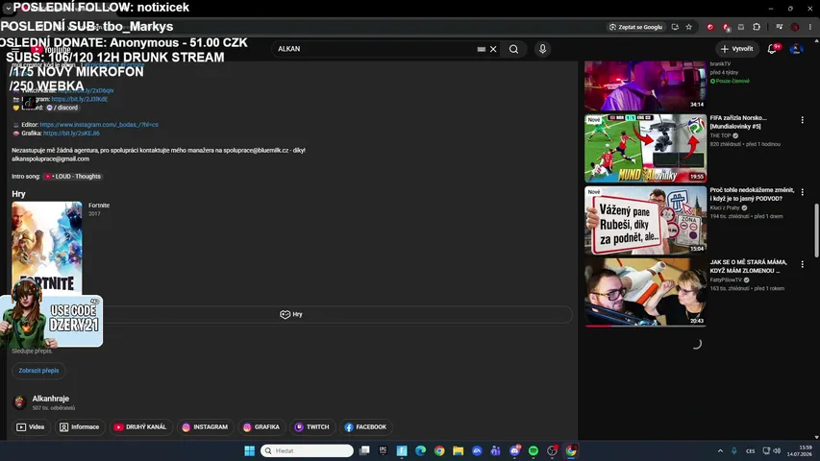
Task: Click the volume icon in system tray
Action: click(x=777, y=450)
